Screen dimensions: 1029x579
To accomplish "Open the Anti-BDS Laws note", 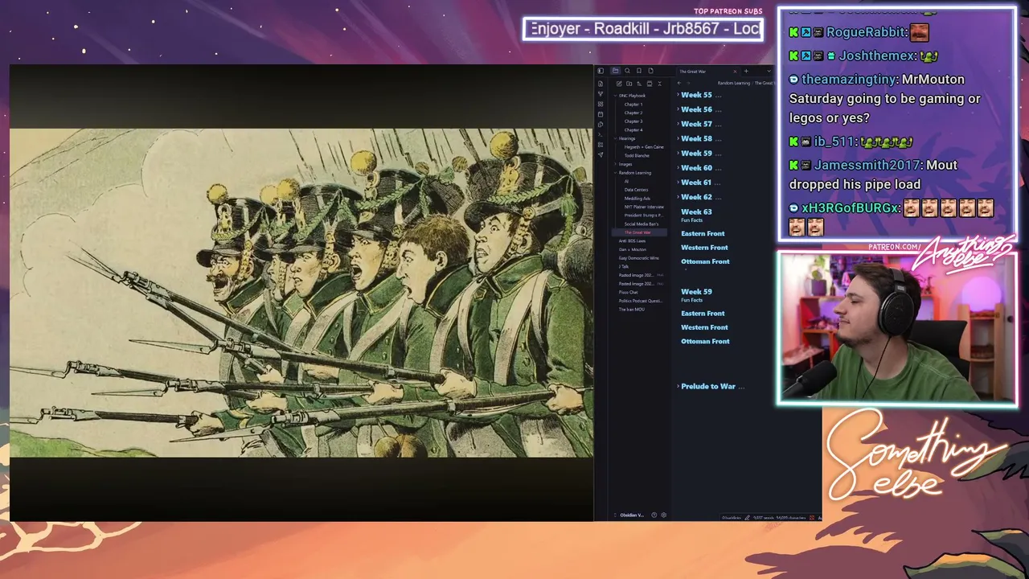I will pyautogui.click(x=632, y=241).
